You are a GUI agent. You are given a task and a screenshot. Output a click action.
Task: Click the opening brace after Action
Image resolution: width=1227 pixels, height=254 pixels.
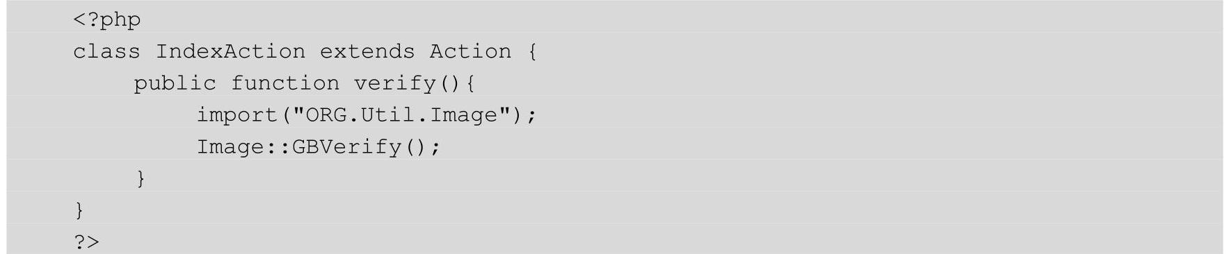click(x=532, y=52)
